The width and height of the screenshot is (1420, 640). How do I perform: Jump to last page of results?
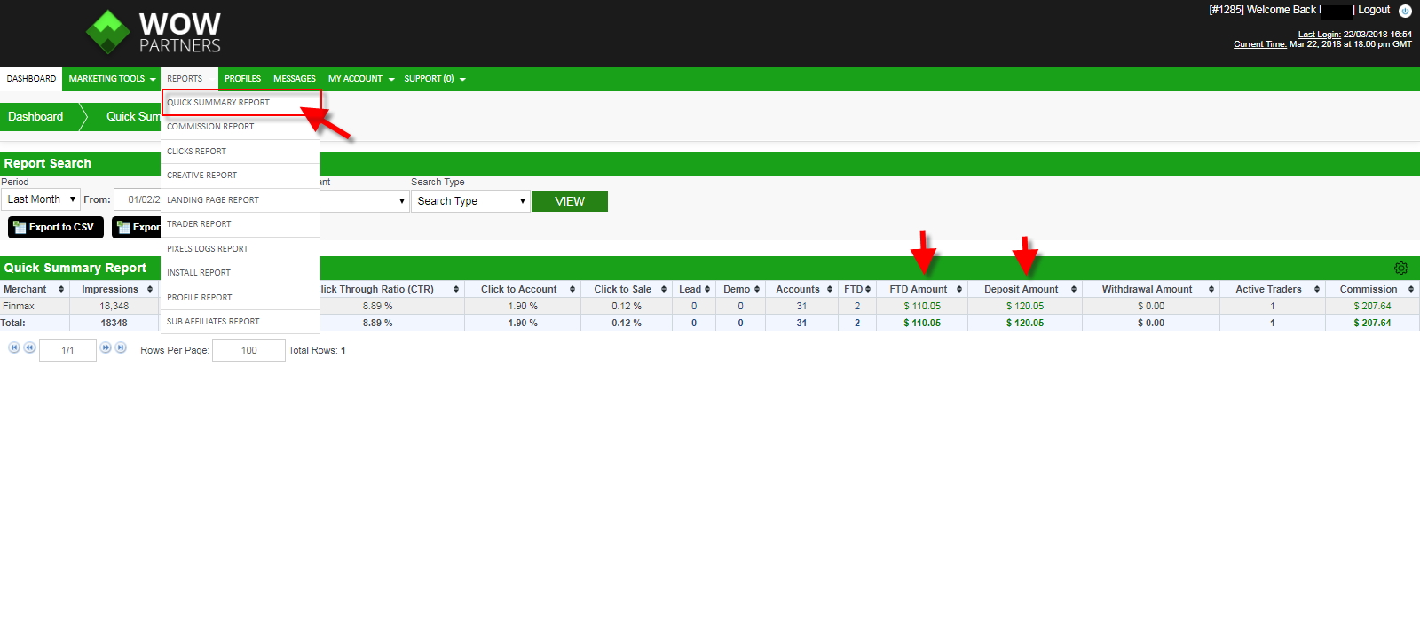pyautogui.click(x=121, y=348)
